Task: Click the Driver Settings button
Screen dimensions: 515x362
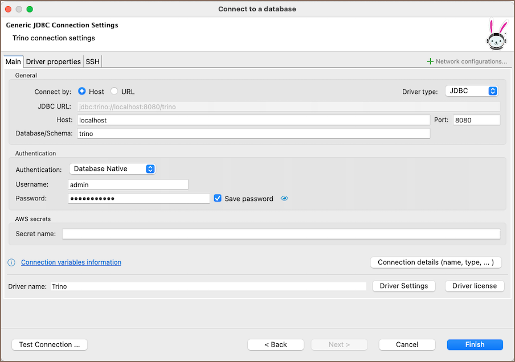Action: coord(403,286)
